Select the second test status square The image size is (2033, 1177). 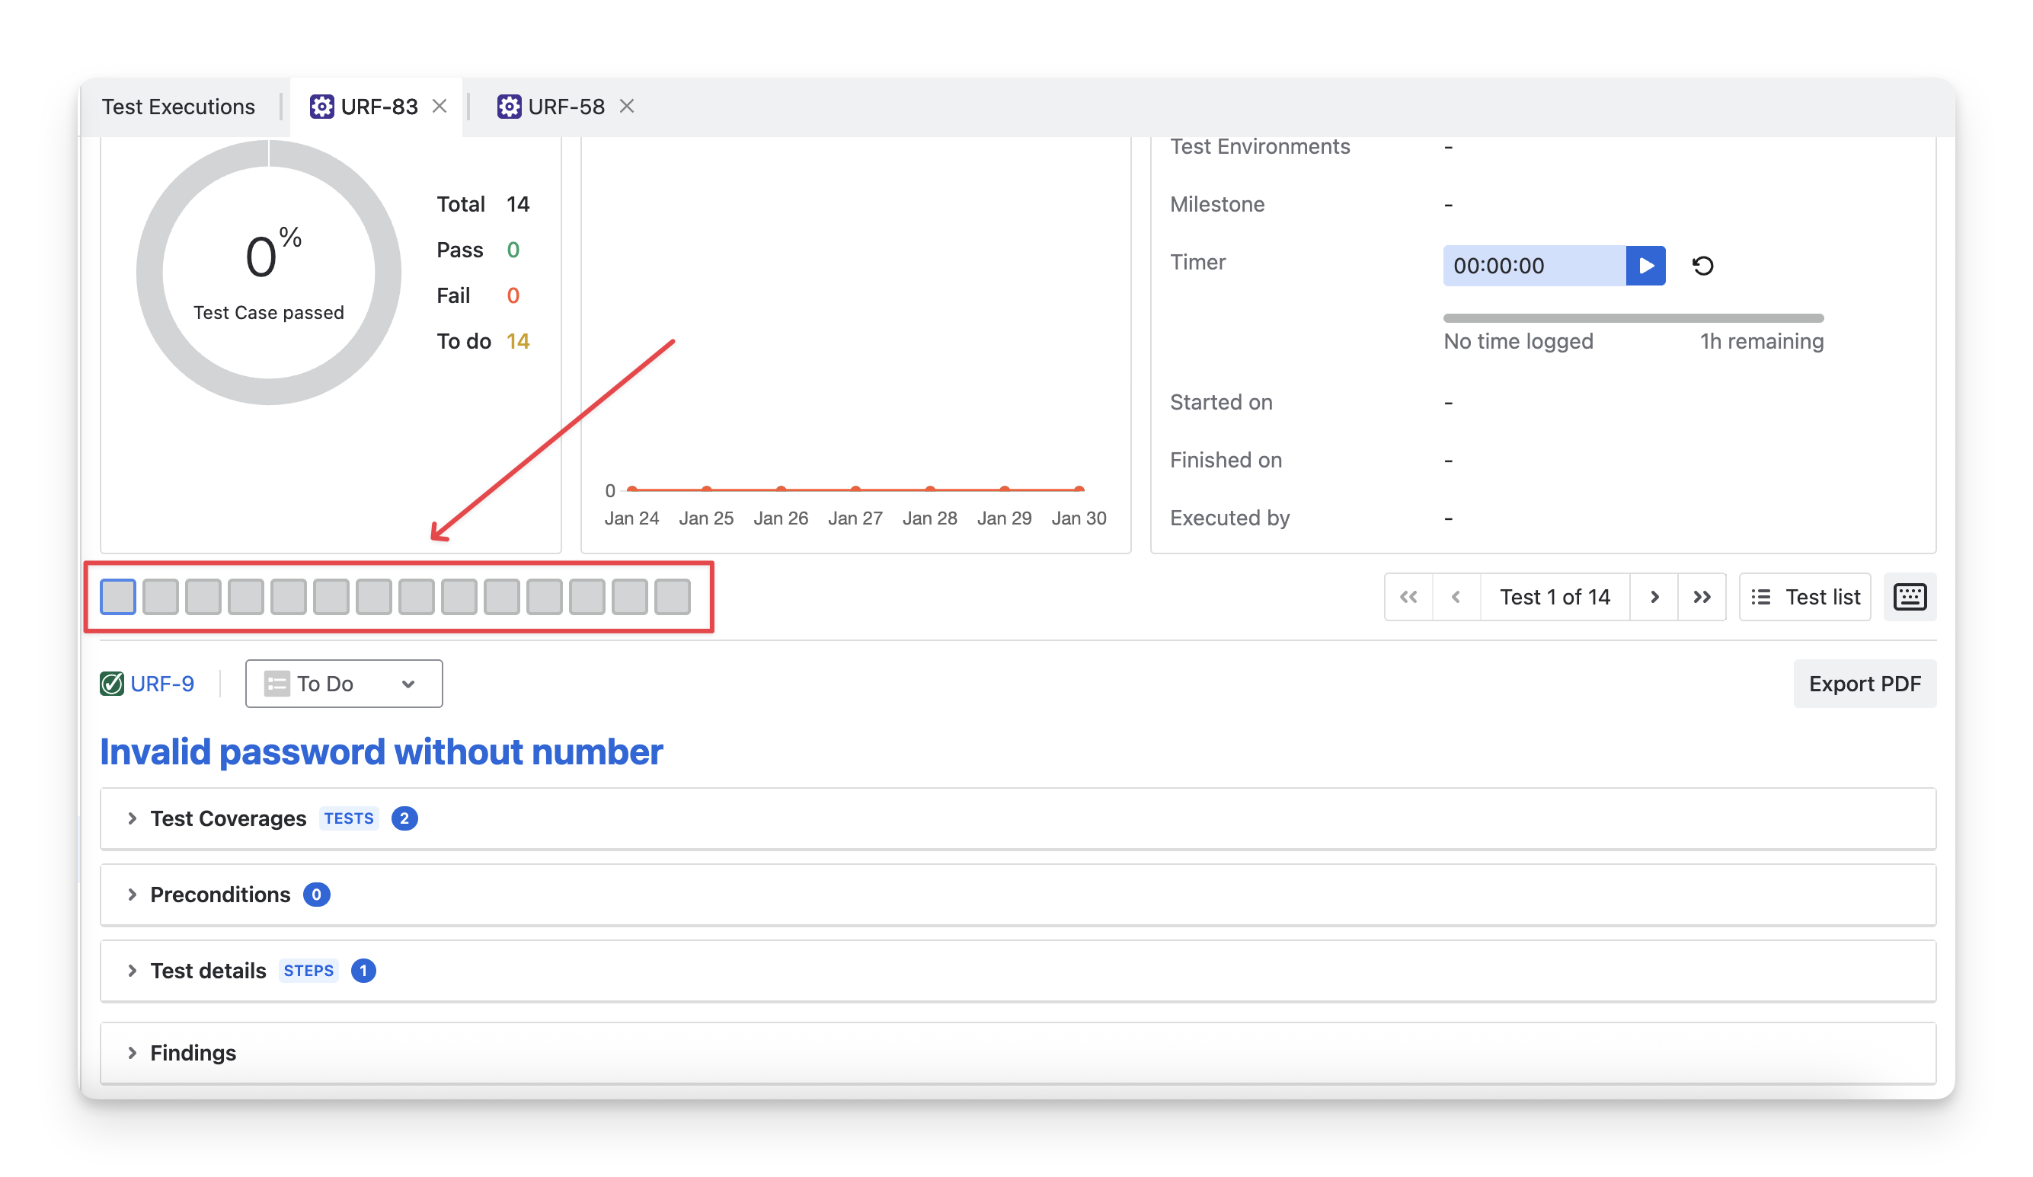pyautogui.click(x=161, y=597)
